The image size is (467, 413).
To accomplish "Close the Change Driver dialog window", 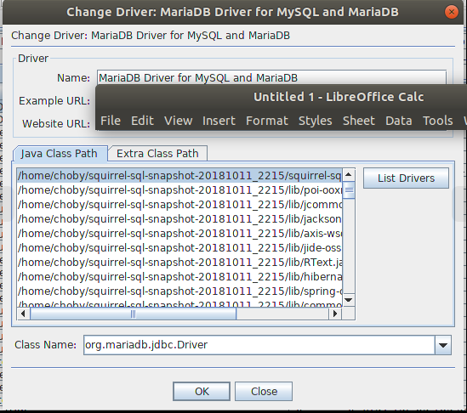I will (452, 12).
